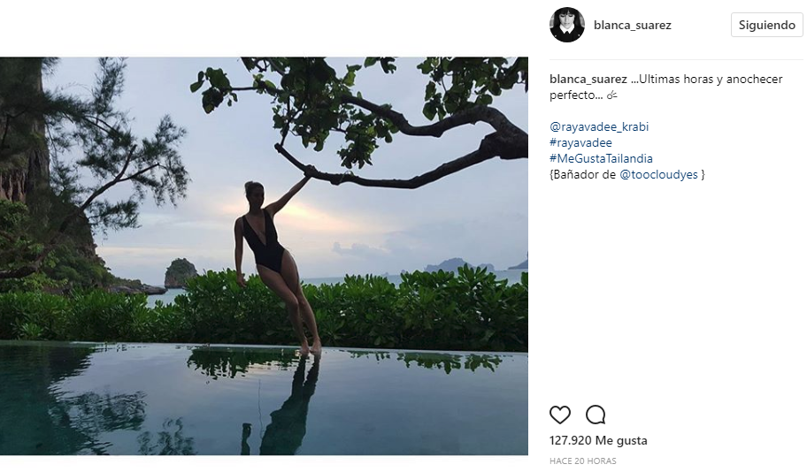Toggle the Siguiendo follow button
Screen dimensions: 807x472
tap(766, 25)
